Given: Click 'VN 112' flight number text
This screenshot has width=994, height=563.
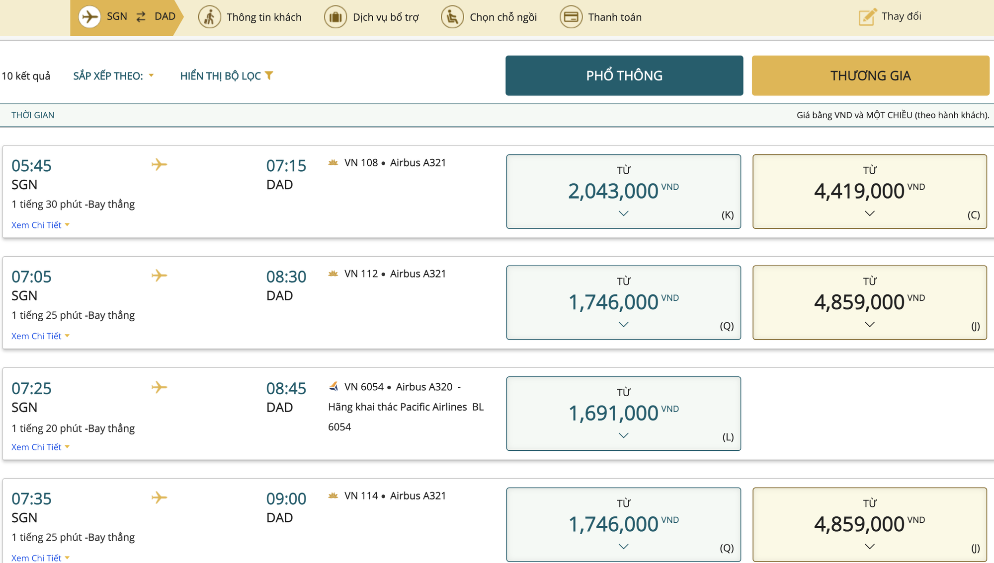Looking at the screenshot, I should pos(361,274).
